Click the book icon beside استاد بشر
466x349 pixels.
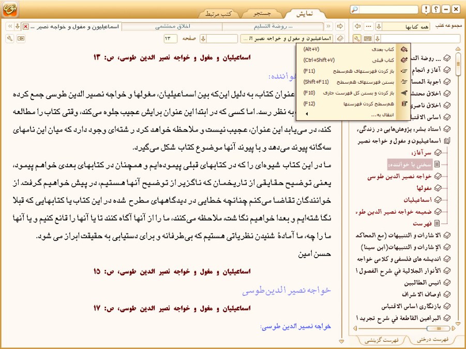[x=447, y=129]
